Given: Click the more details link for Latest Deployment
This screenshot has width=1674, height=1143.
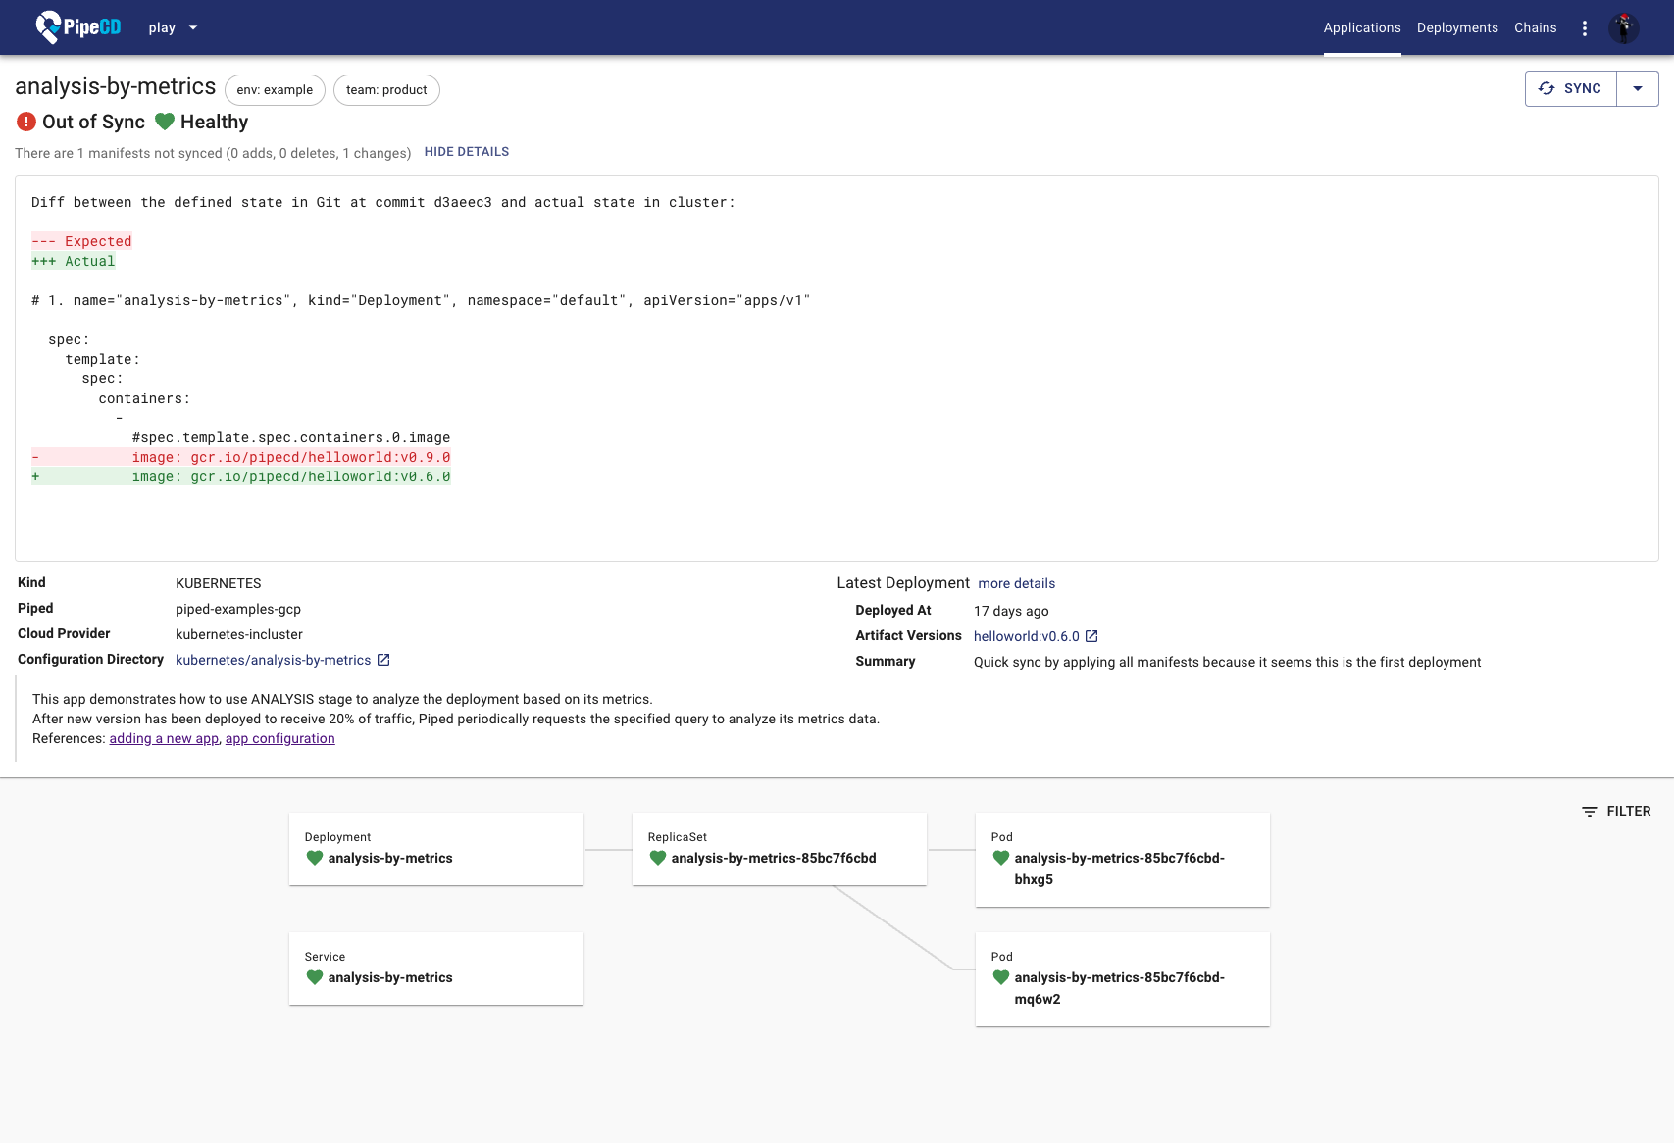Looking at the screenshot, I should 1016,583.
